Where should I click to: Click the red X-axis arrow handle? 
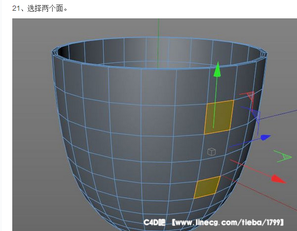click(x=279, y=179)
